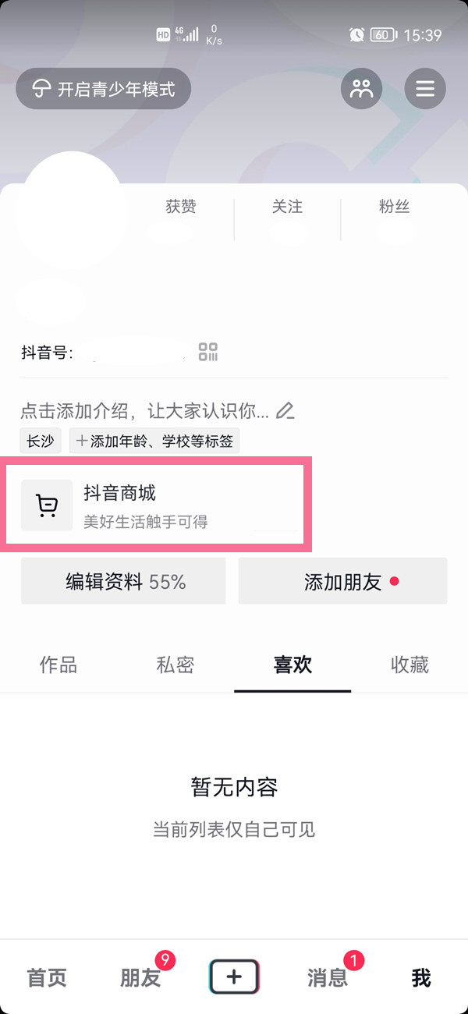468x1014 pixels.
Task: Open 抖音商城 entry
Action: pos(158,505)
